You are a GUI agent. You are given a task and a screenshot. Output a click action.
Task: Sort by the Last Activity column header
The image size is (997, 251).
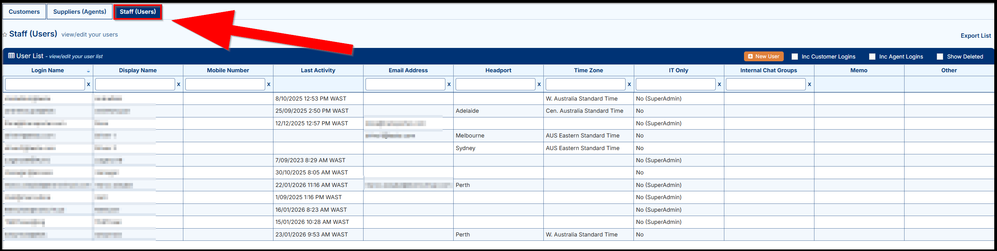(x=318, y=70)
